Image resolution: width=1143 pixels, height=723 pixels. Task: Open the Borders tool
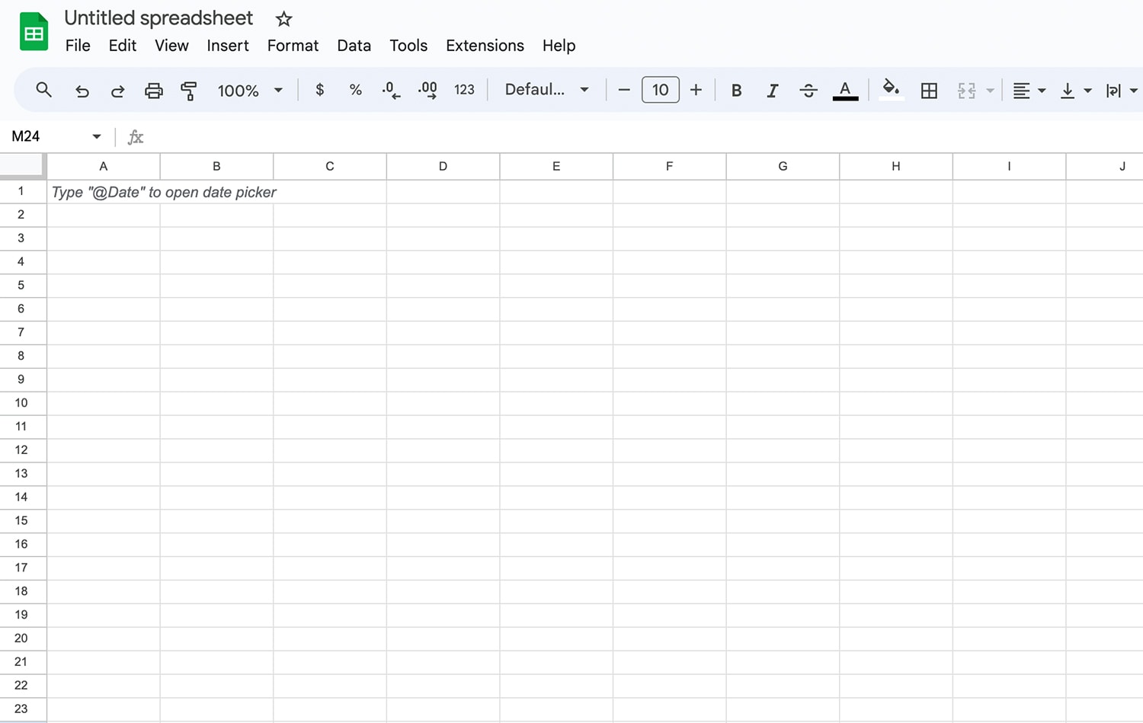pyautogui.click(x=929, y=90)
